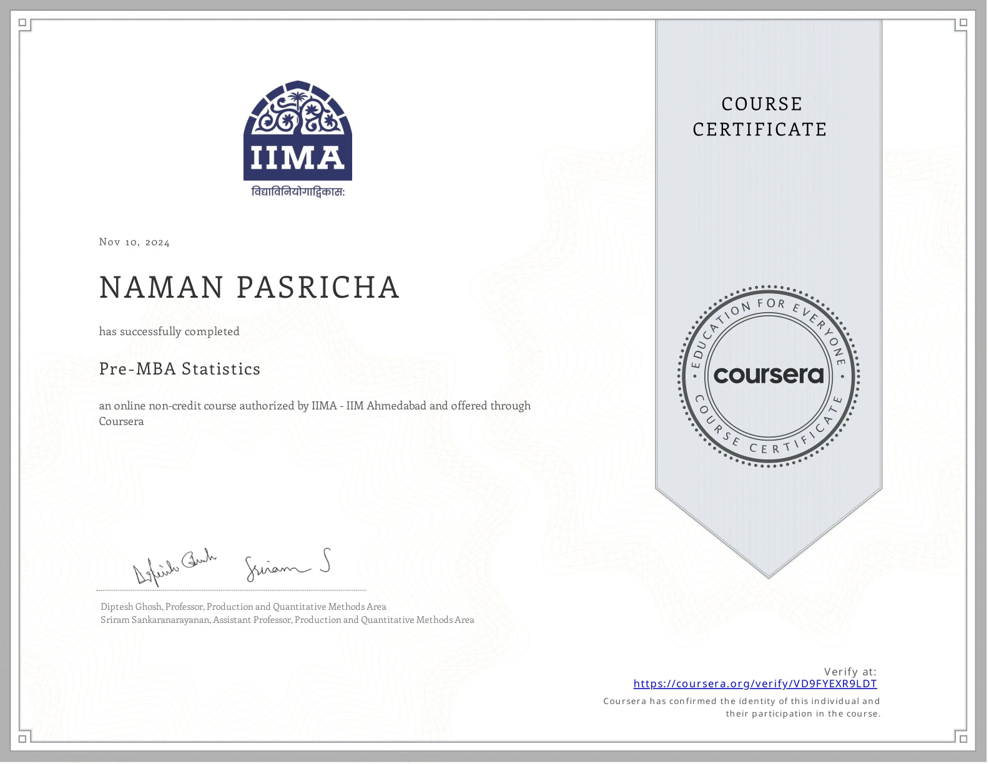The height and width of the screenshot is (764, 989).
Task: Click the 'online non-credit course authorized by IIMA' sentence
Action: pyautogui.click(x=315, y=413)
